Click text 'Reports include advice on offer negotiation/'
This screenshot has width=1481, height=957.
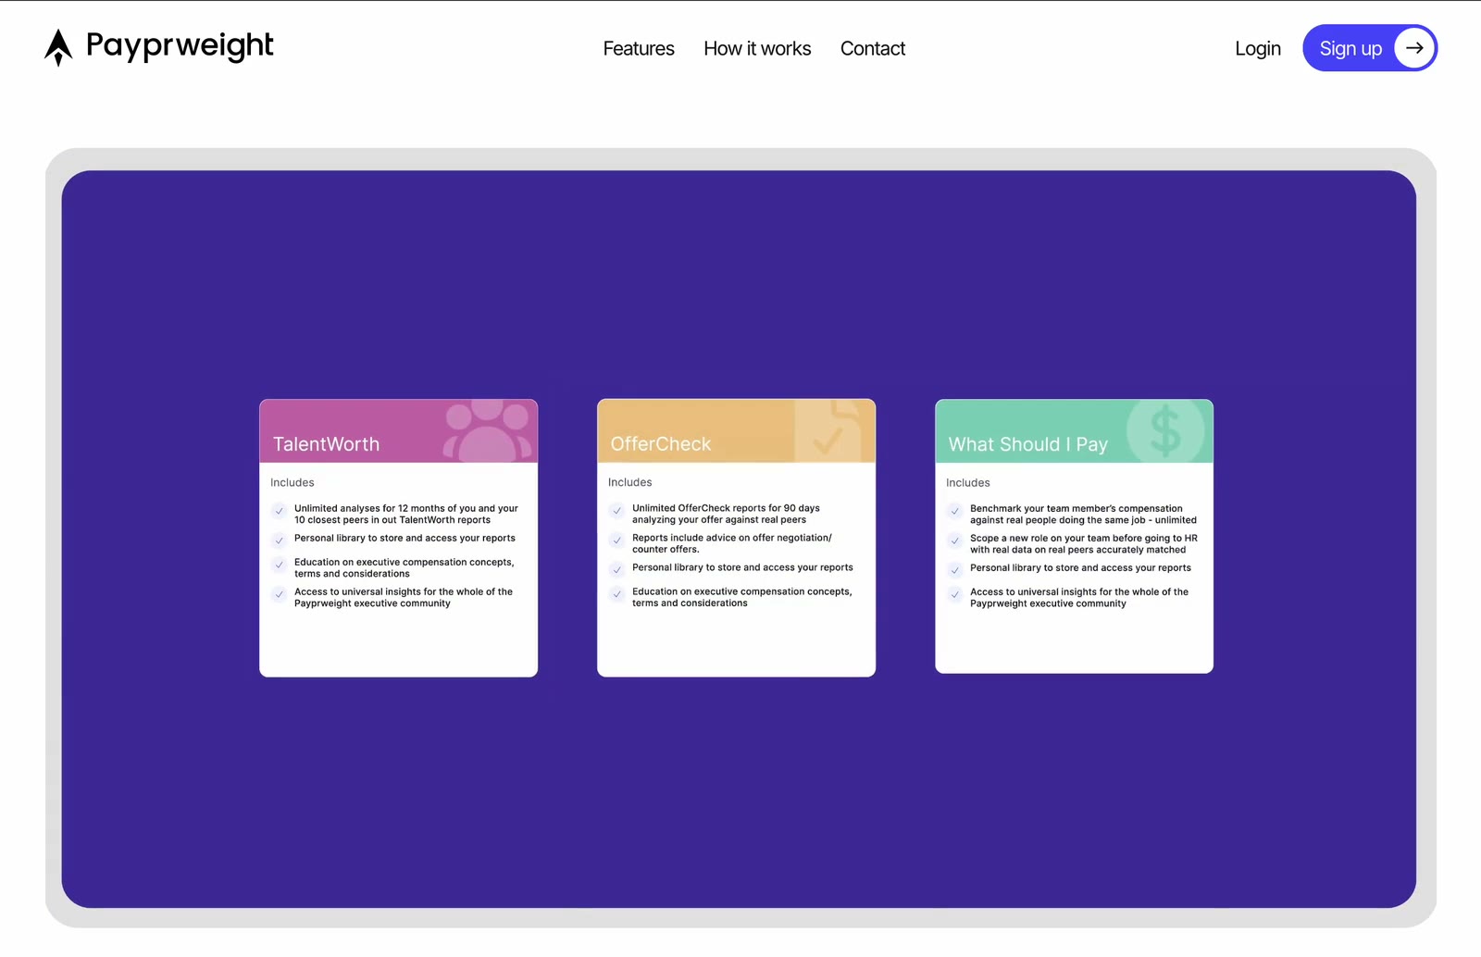(x=732, y=538)
